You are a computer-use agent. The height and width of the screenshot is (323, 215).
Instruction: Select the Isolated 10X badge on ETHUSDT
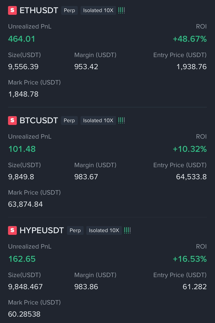point(98,10)
